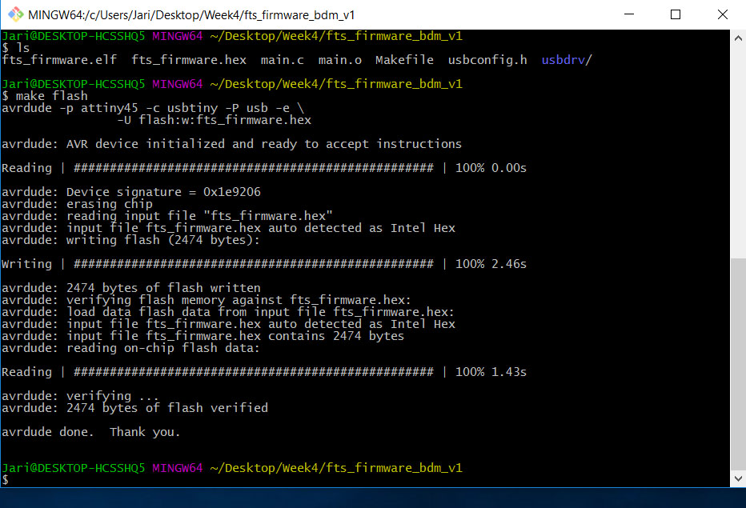Click '2474 bytes of flash written' line
746x508 pixels.
(130, 288)
